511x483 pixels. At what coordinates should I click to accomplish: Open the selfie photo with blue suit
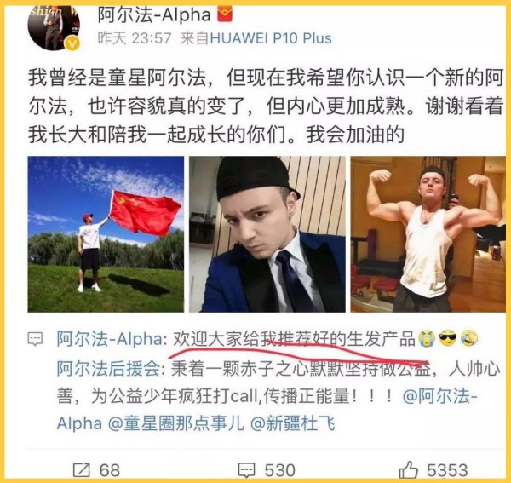click(267, 234)
